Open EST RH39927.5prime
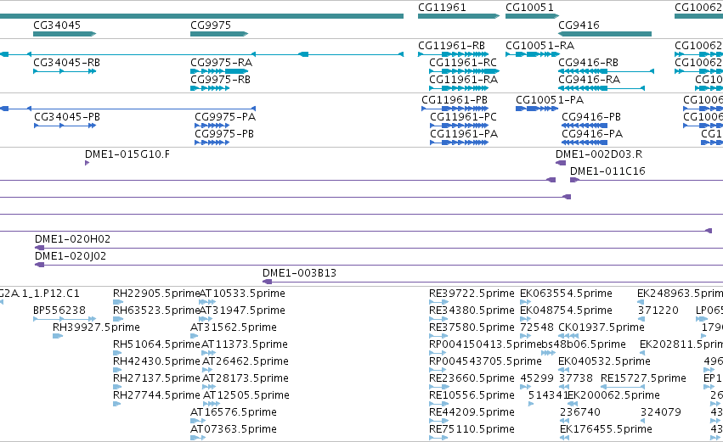Image resolution: width=723 pixels, height=442 pixels. click(96, 327)
